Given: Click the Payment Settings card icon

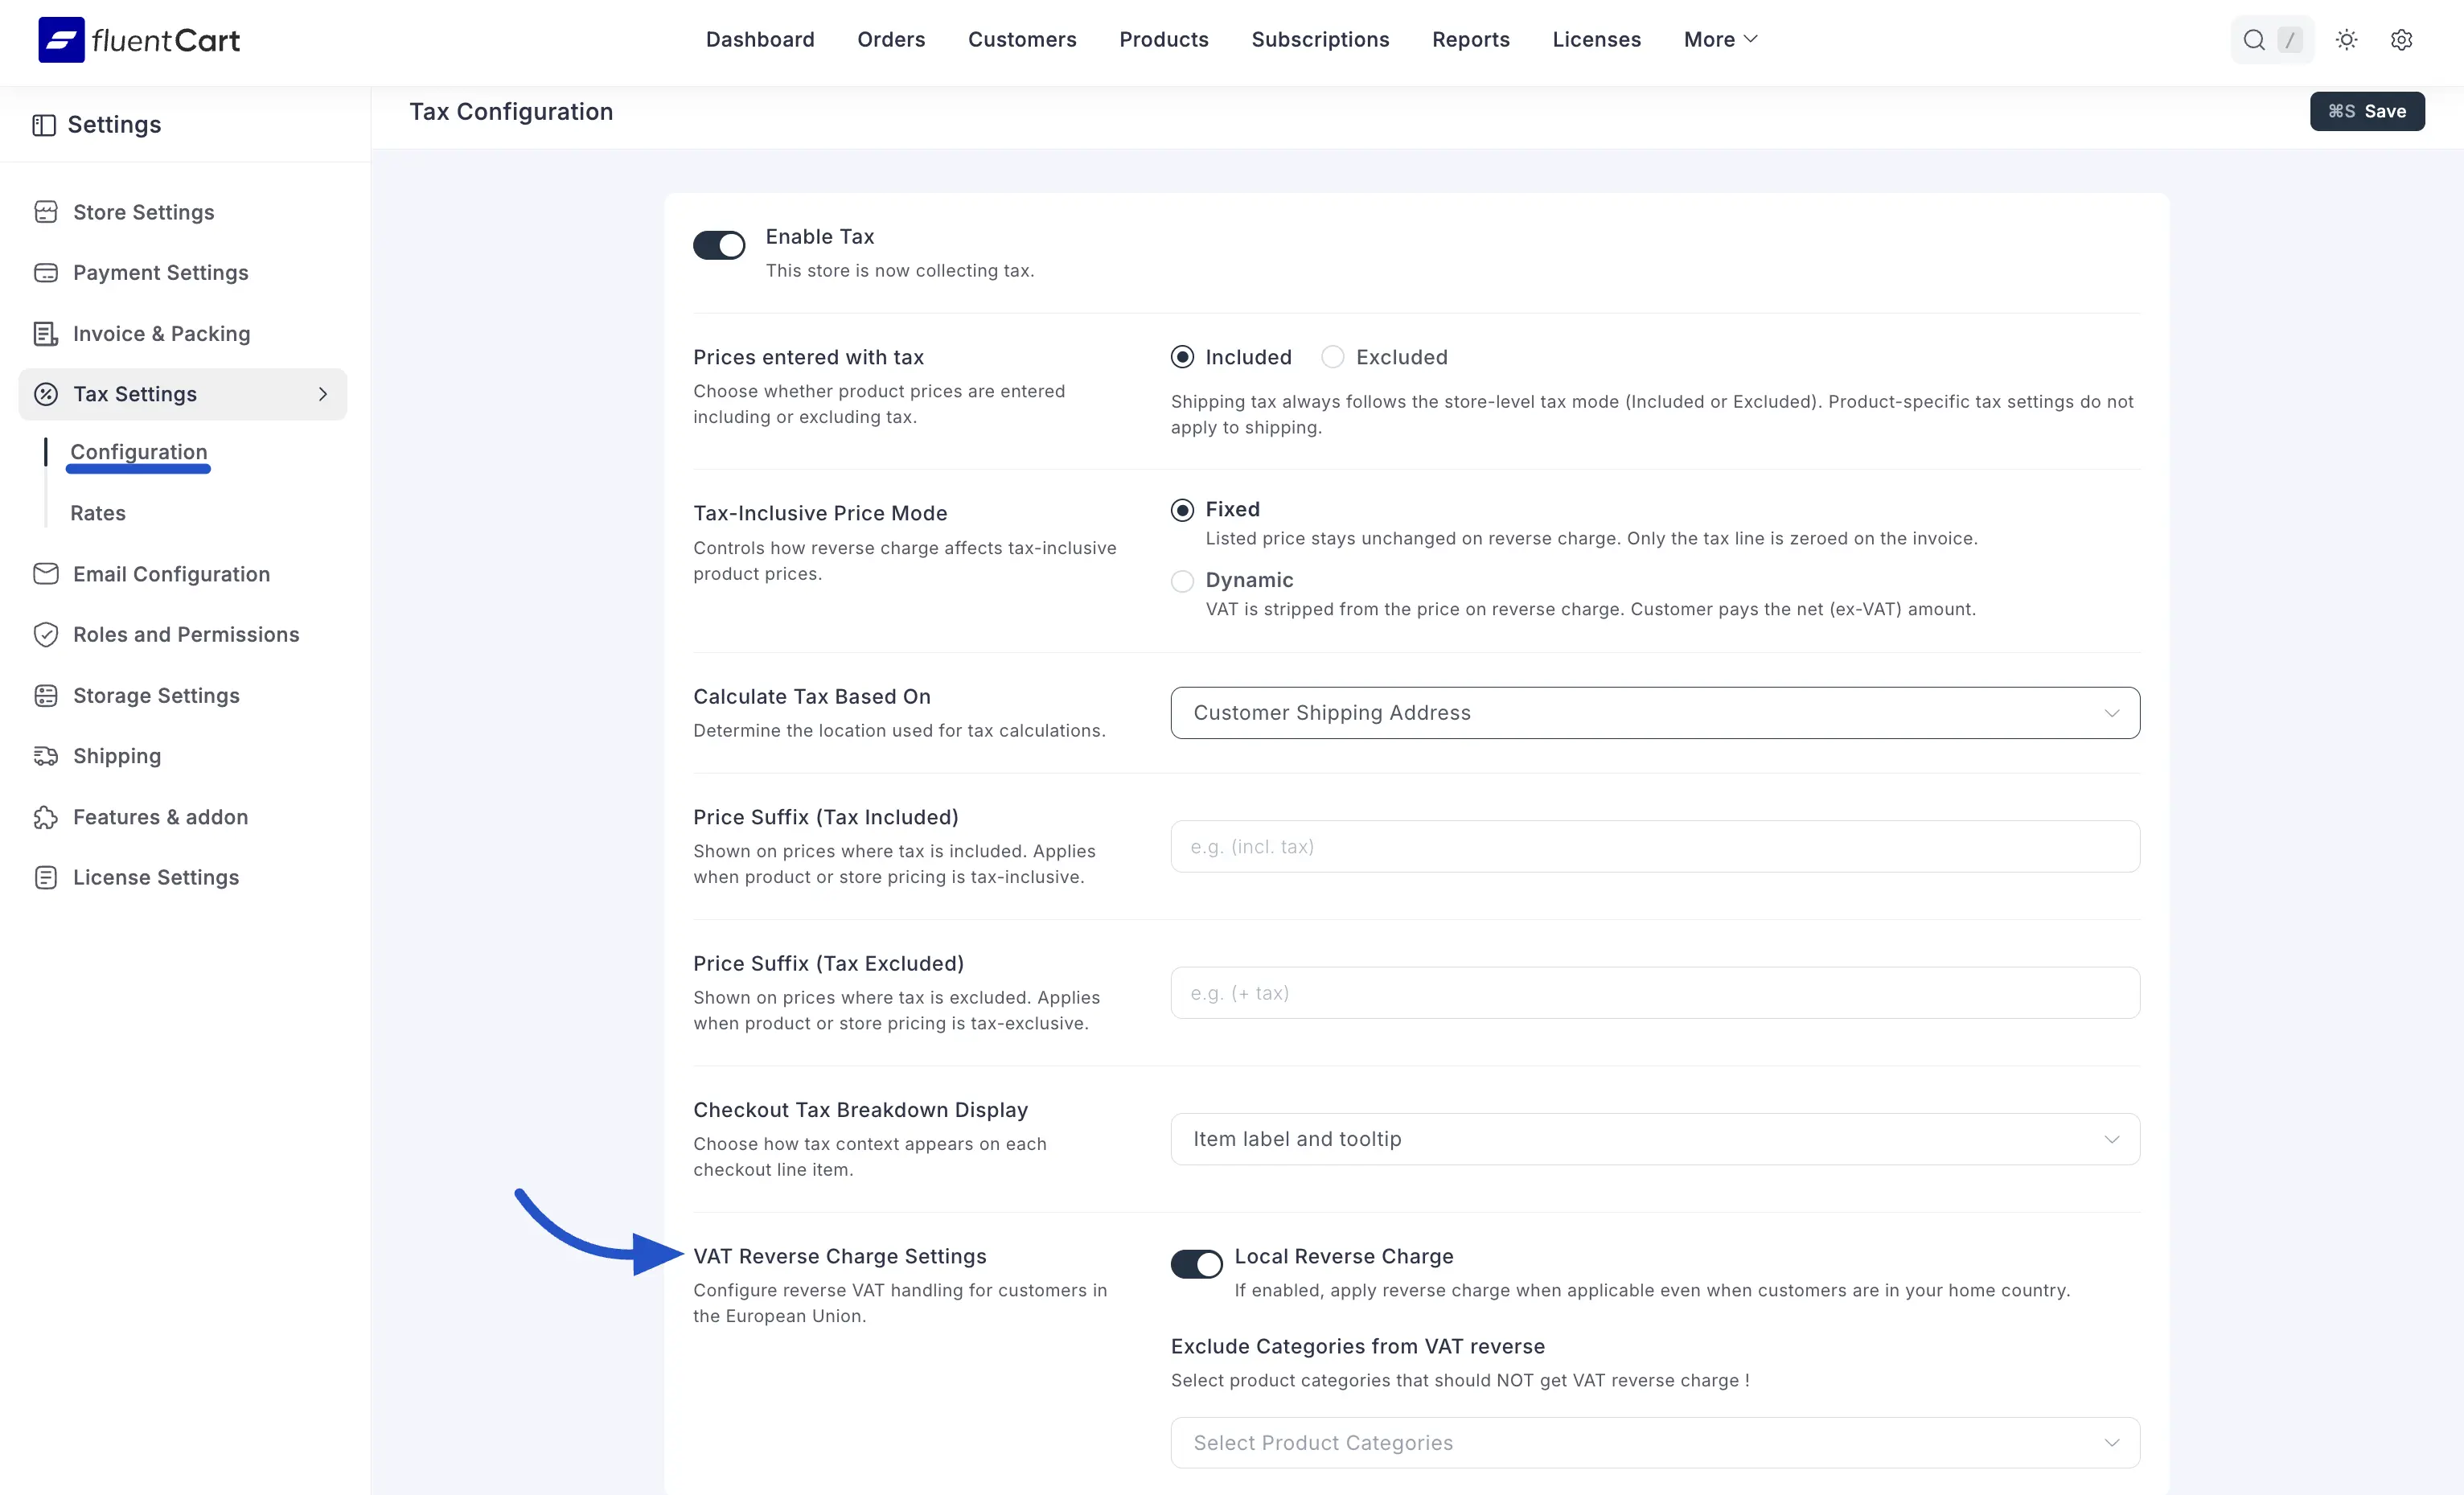Looking at the screenshot, I should 46,273.
